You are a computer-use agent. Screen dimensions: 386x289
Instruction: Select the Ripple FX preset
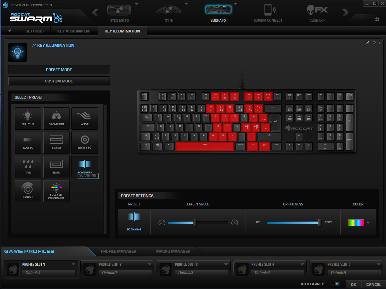(85, 143)
